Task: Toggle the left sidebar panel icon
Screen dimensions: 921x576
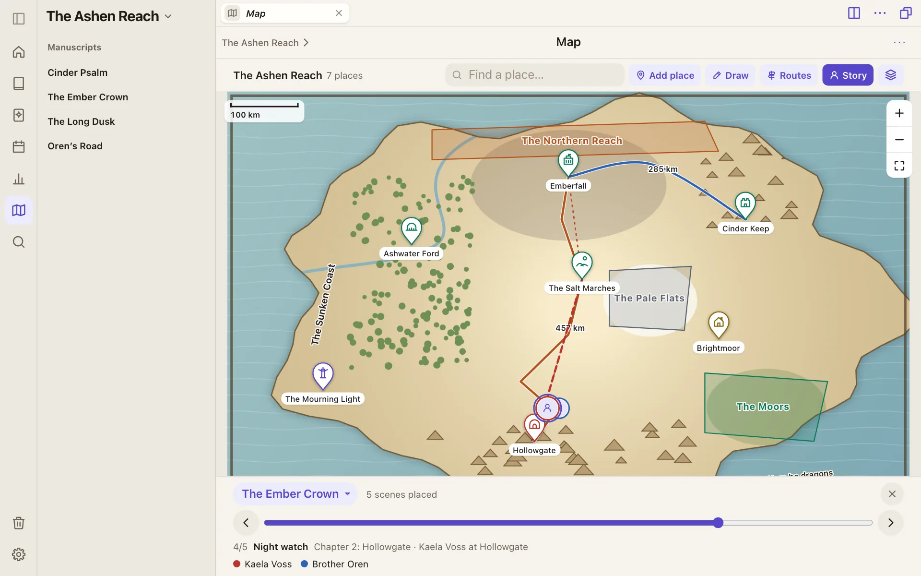Action: point(19,19)
